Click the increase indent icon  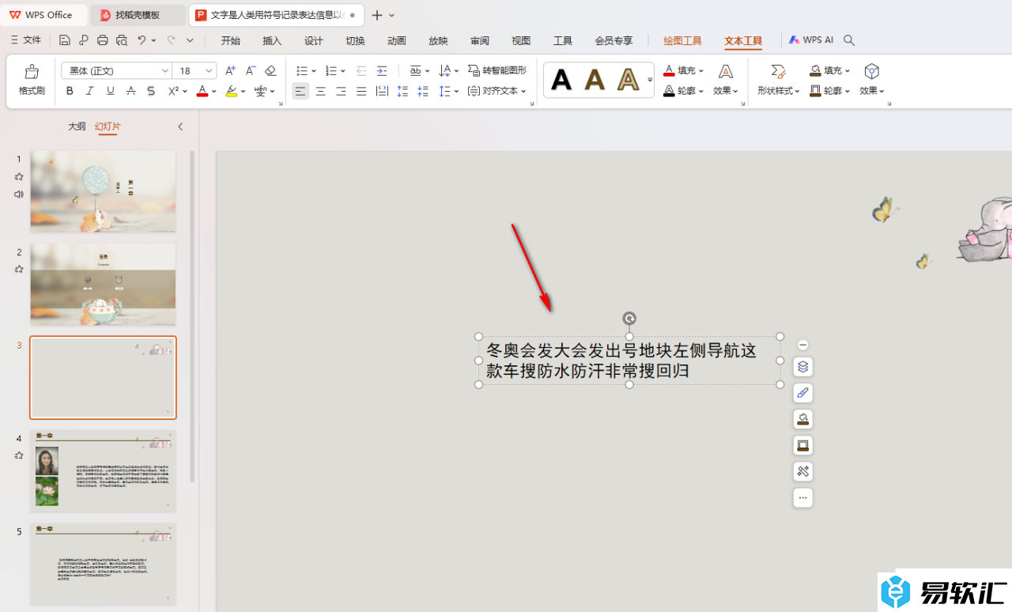pos(382,71)
